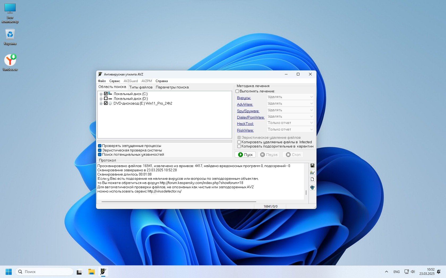The image size is (446, 278).
Task: Click the globe with arrows icon
Action: click(312, 187)
